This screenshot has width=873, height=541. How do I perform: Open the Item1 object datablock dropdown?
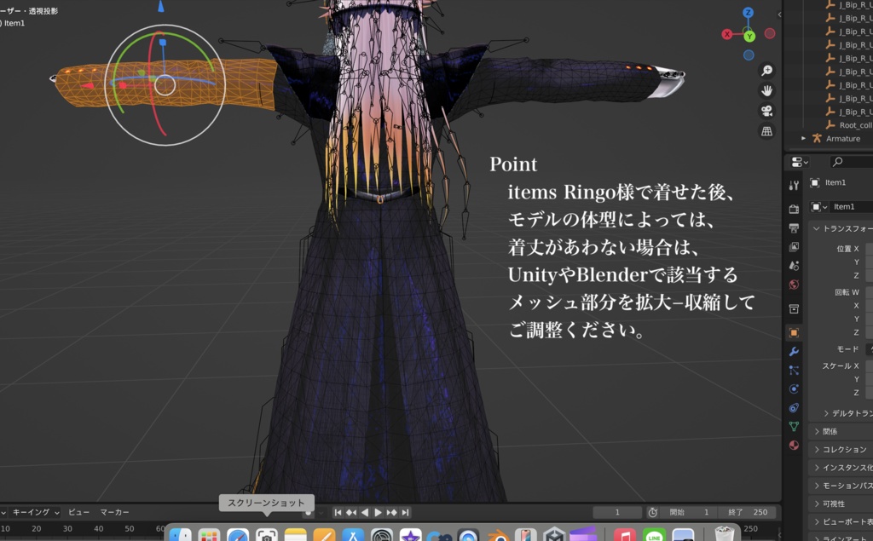pos(818,207)
